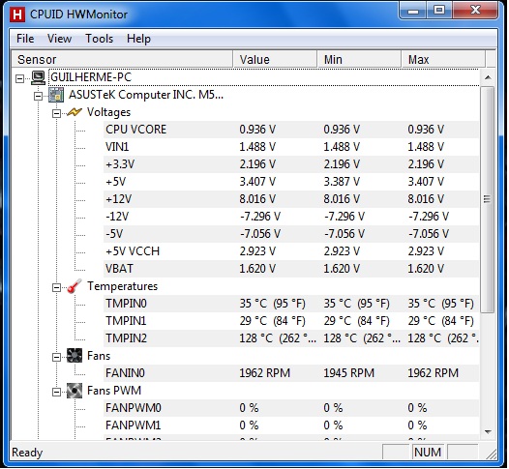Select the FANPWM1 row
This screenshot has width=509, height=469.
pyautogui.click(x=291, y=425)
